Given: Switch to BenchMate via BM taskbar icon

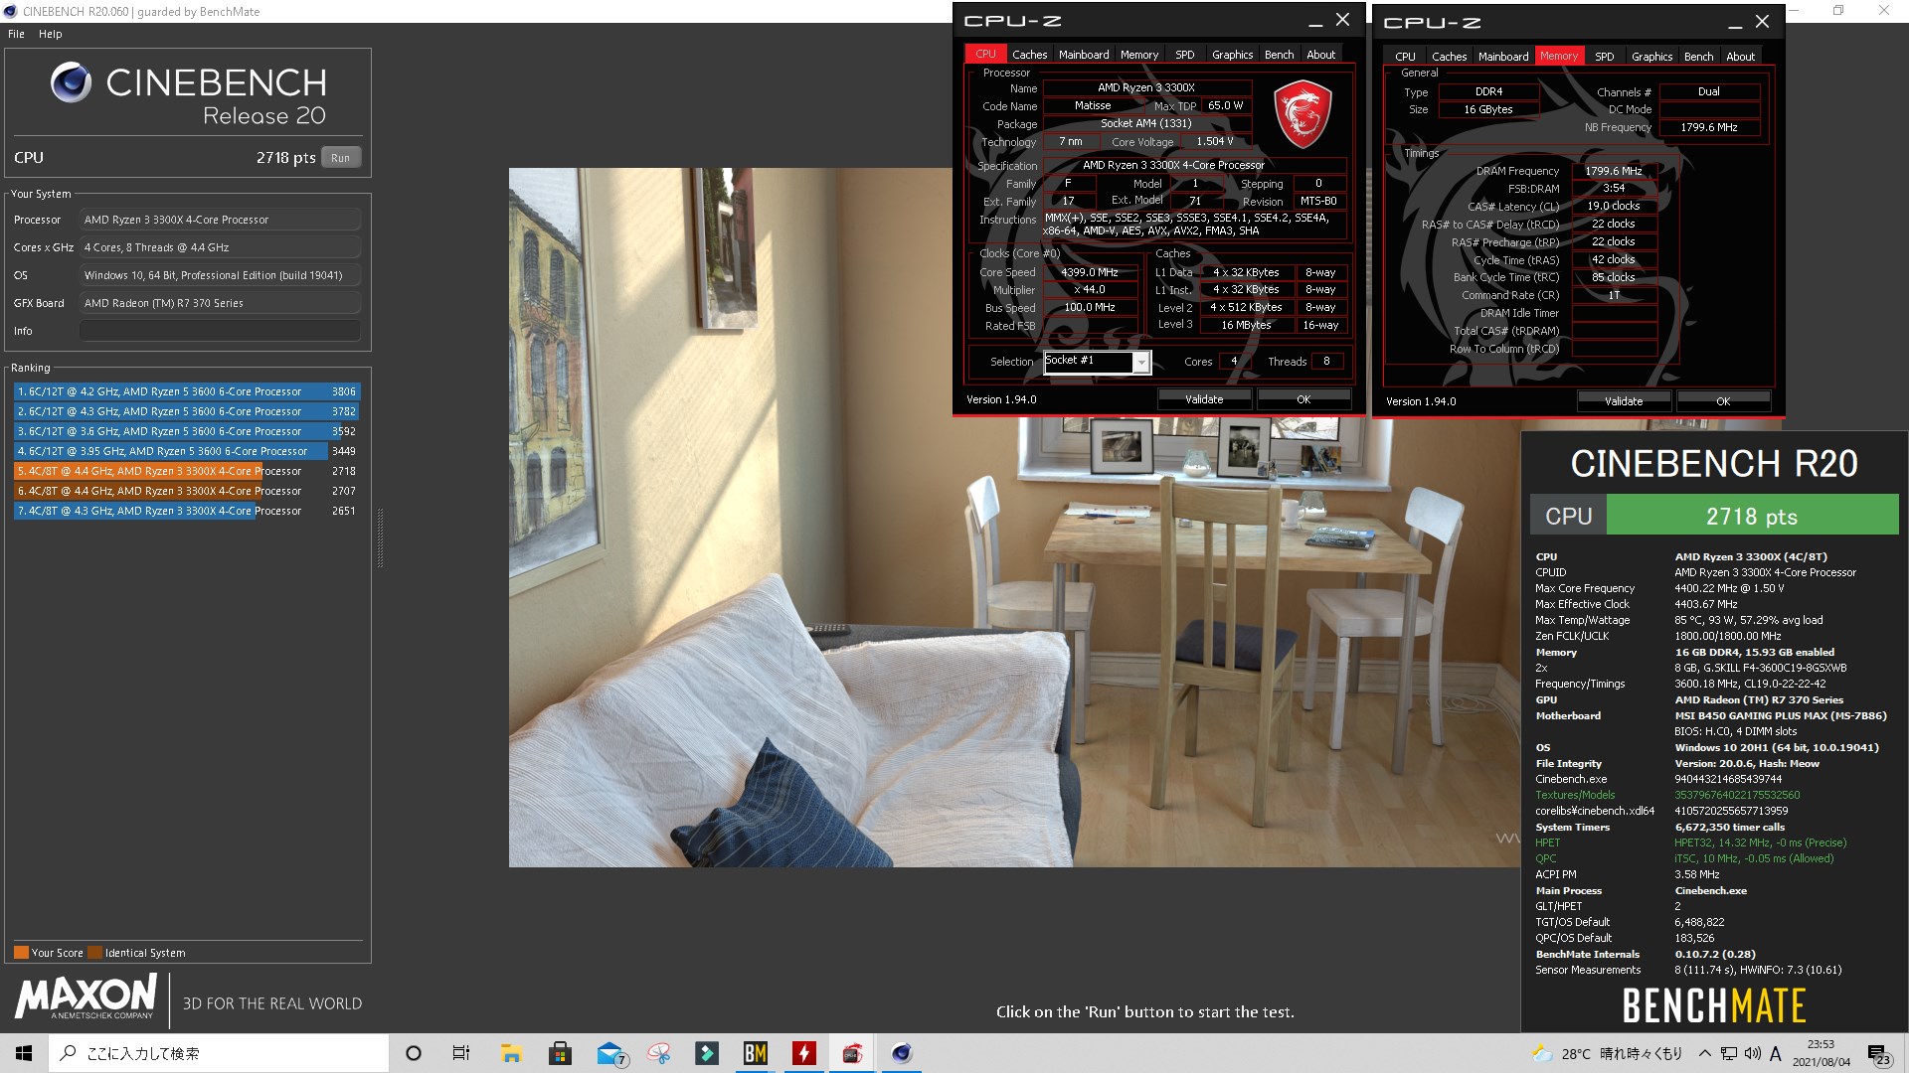Looking at the screenshot, I should coord(756,1053).
